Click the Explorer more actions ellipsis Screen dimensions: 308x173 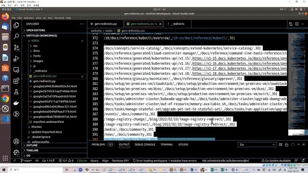[82, 24]
